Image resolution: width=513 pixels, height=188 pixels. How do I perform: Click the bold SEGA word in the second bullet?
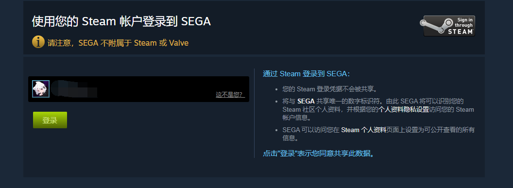[306, 101]
